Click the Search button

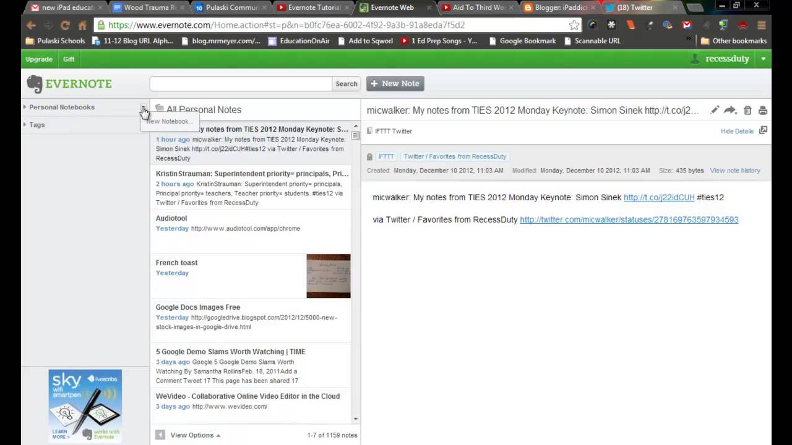pos(346,84)
